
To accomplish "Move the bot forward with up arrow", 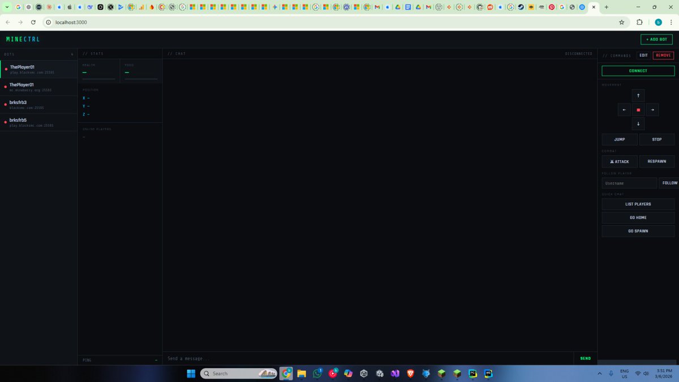I will [638, 96].
